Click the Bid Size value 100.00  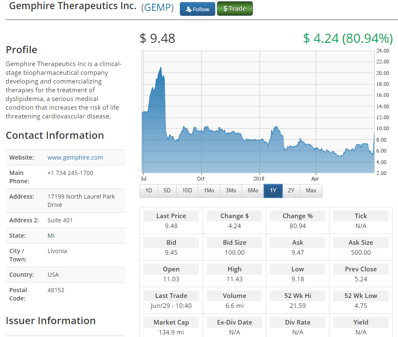pyautogui.click(x=235, y=252)
